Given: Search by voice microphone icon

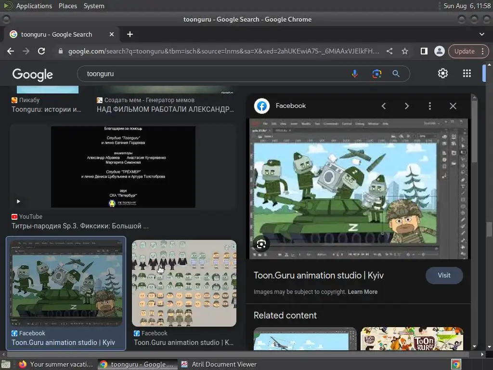Looking at the screenshot, I should click(x=355, y=74).
